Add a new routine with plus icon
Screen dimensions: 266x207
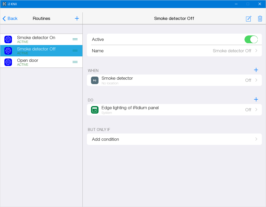click(77, 18)
